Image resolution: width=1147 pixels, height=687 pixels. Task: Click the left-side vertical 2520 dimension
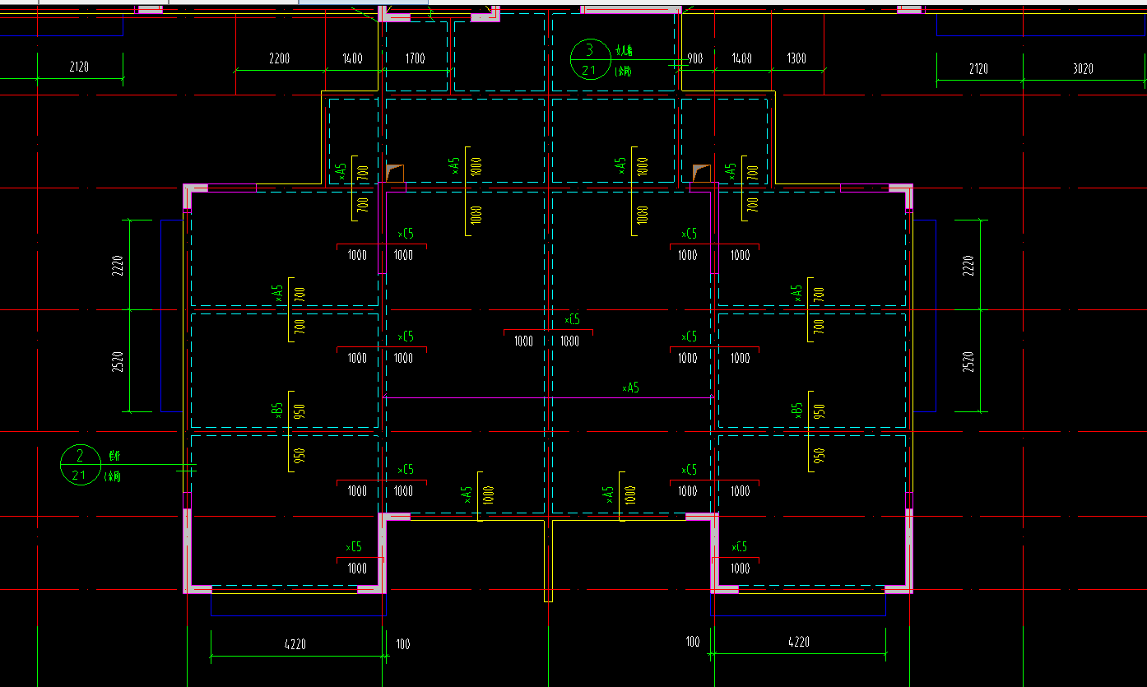117,361
